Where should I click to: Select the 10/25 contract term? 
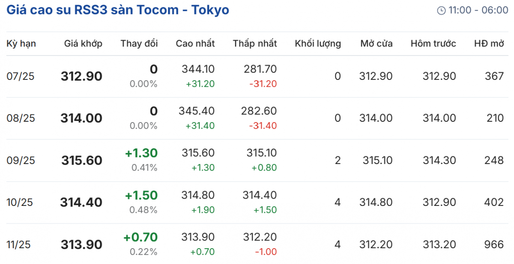pyautogui.click(x=21, y=202)
